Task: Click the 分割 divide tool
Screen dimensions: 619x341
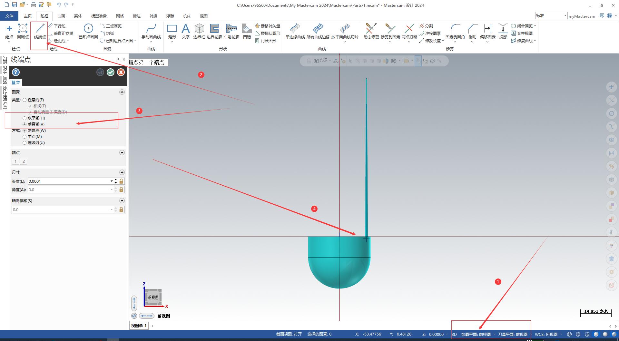Action: pos(426,26)
